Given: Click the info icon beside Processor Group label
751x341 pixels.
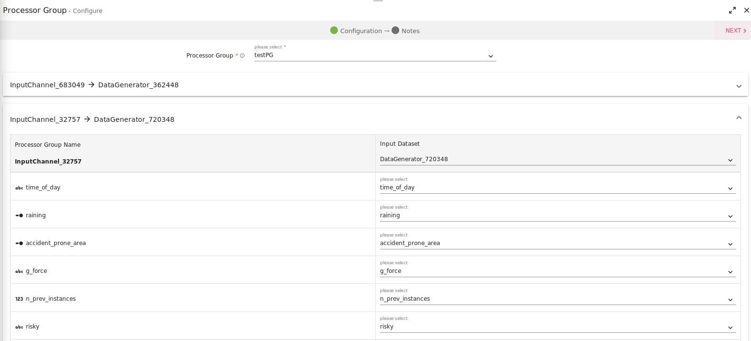Looking at the screenshot, I should (242, 56).
